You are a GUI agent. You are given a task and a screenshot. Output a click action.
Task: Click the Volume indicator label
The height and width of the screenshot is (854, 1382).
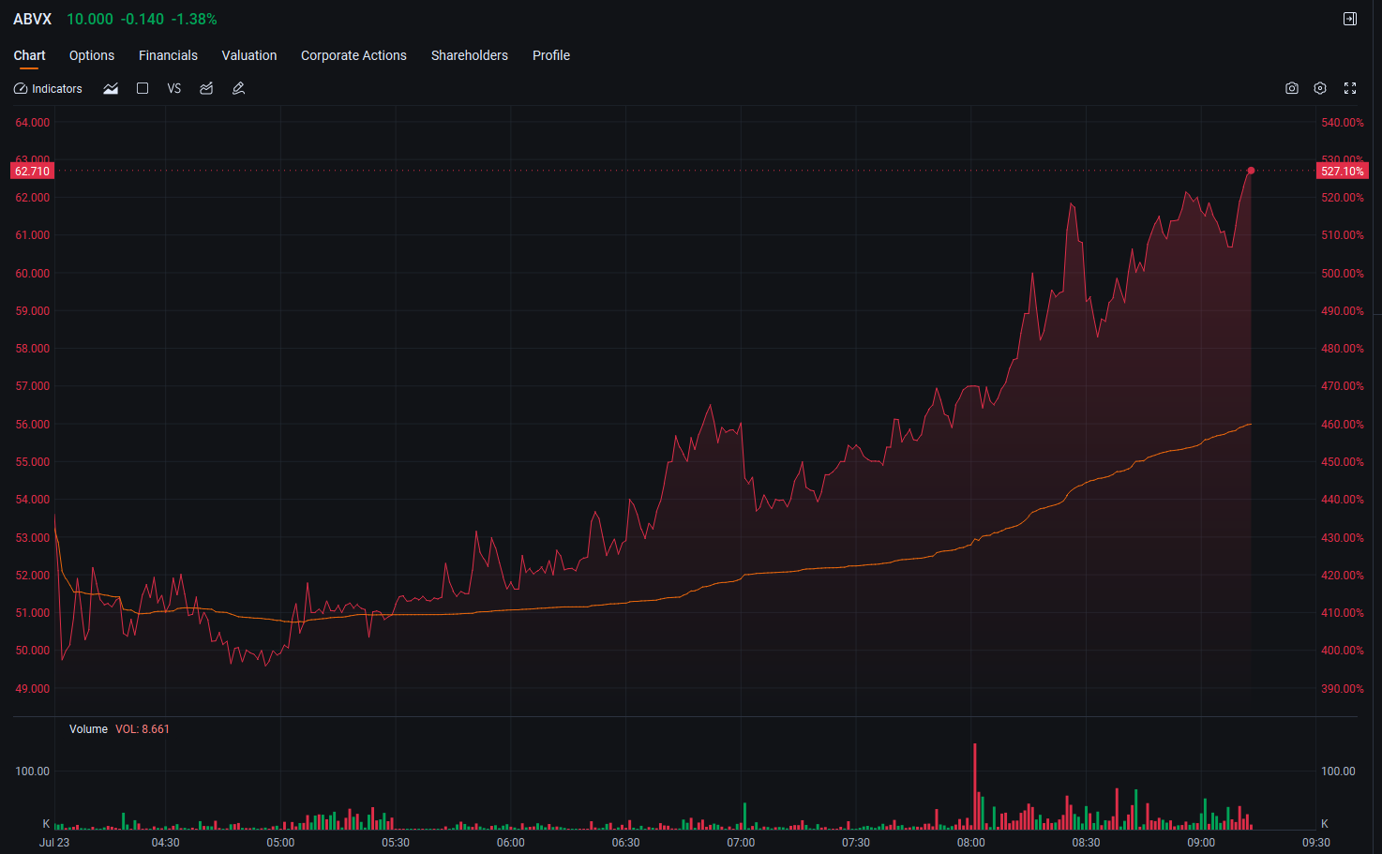tap(88, 729)
